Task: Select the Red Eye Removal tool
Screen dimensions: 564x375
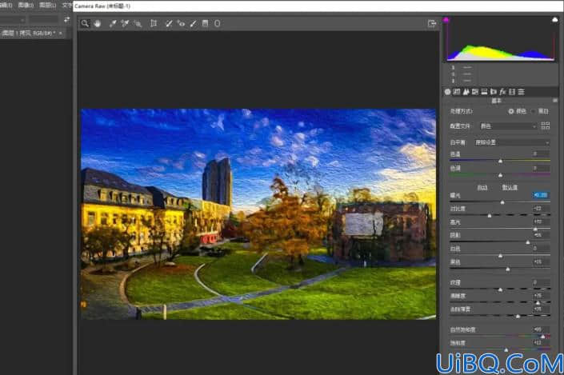Action: pyautogui.click(x=181, y=23)
